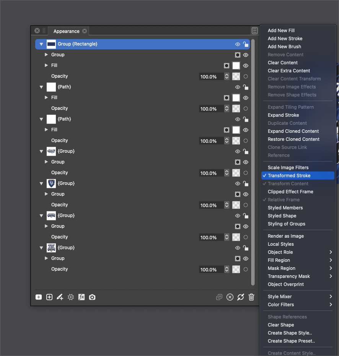Click Create Shape Style.. option
339x356 pixels.
point(290,333)
